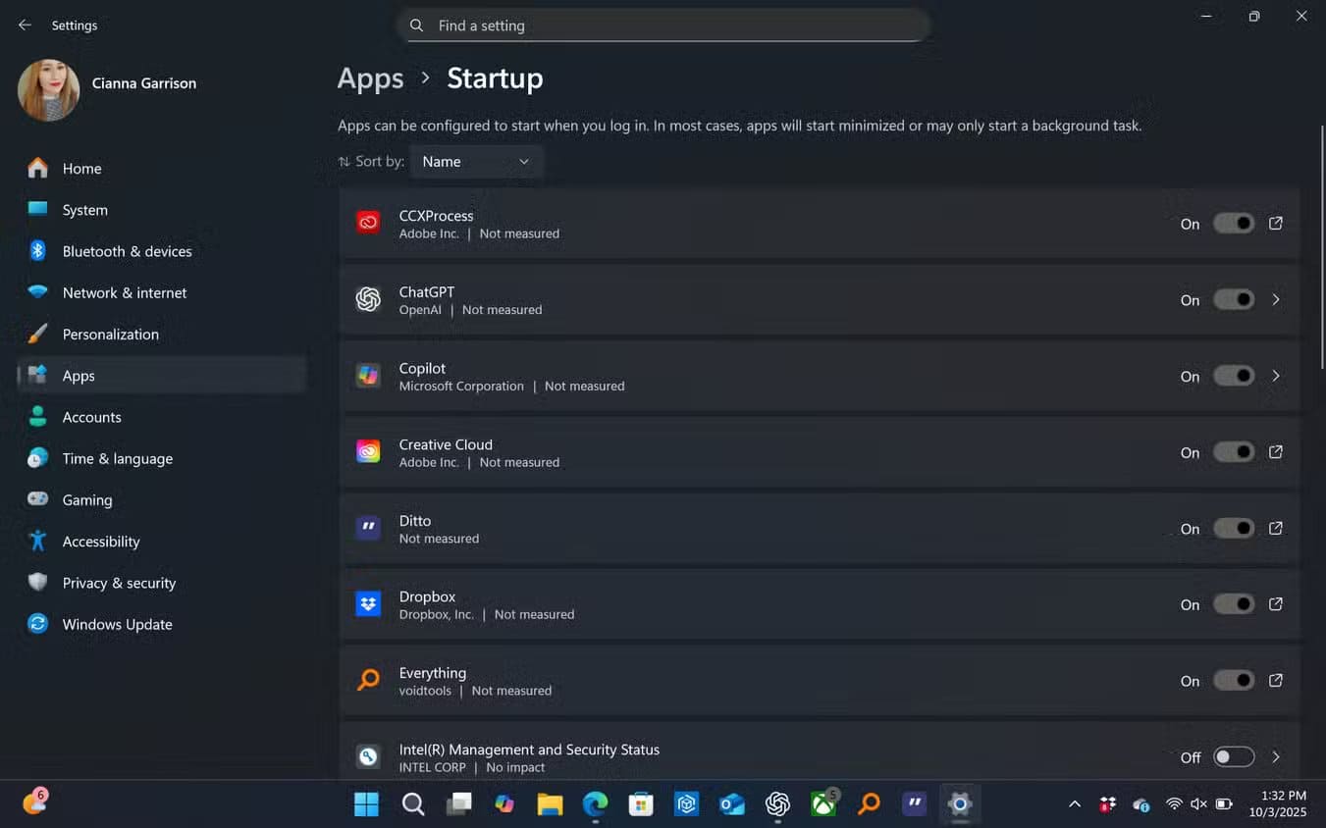Expand the Copilot row chevron
1326x828 pixels.
coord(1276,376)
